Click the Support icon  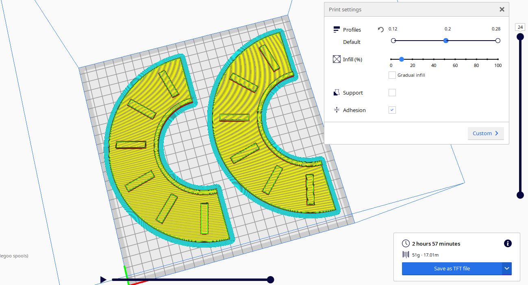[x=336, y=93]
